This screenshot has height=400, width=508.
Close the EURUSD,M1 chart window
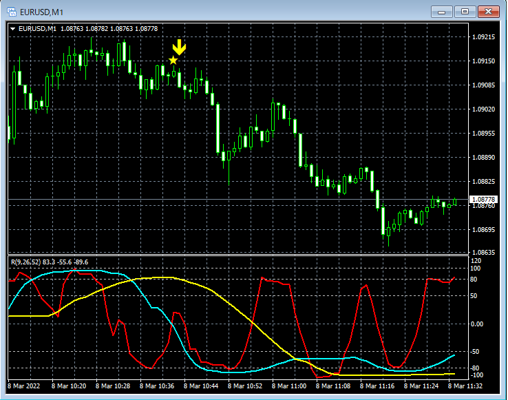point(489,12)
